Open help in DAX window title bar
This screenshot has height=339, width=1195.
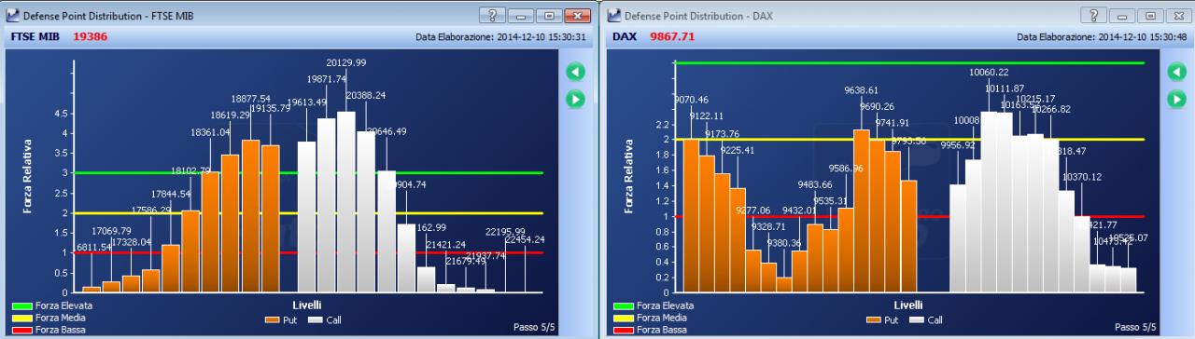[1092, 16]
